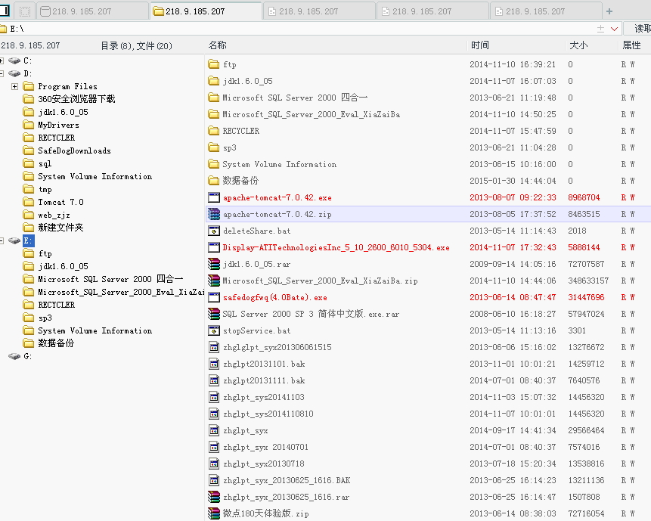Select zhglpt20131111.bak file name
This screenshot has width=651, height=521.
pos(264,380)
